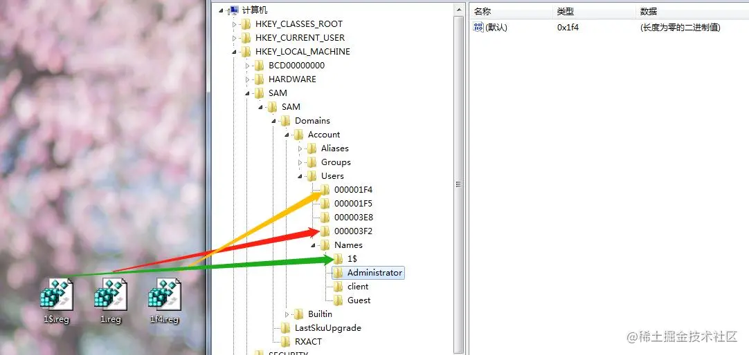Click the HKEY_CLASSES_ROOT folder icon
This screenshot has height=355, width=749.
246,23
